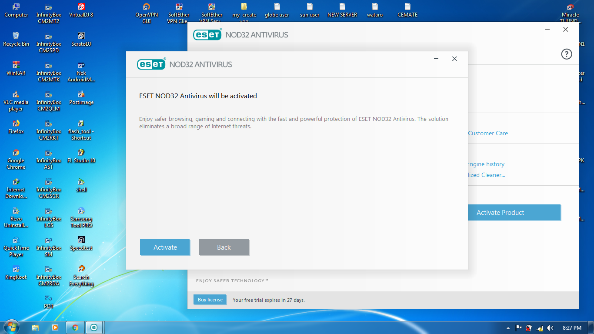Screen dimensions: 594x334
Task: Open the globe user file
Action: click(277, 11)
